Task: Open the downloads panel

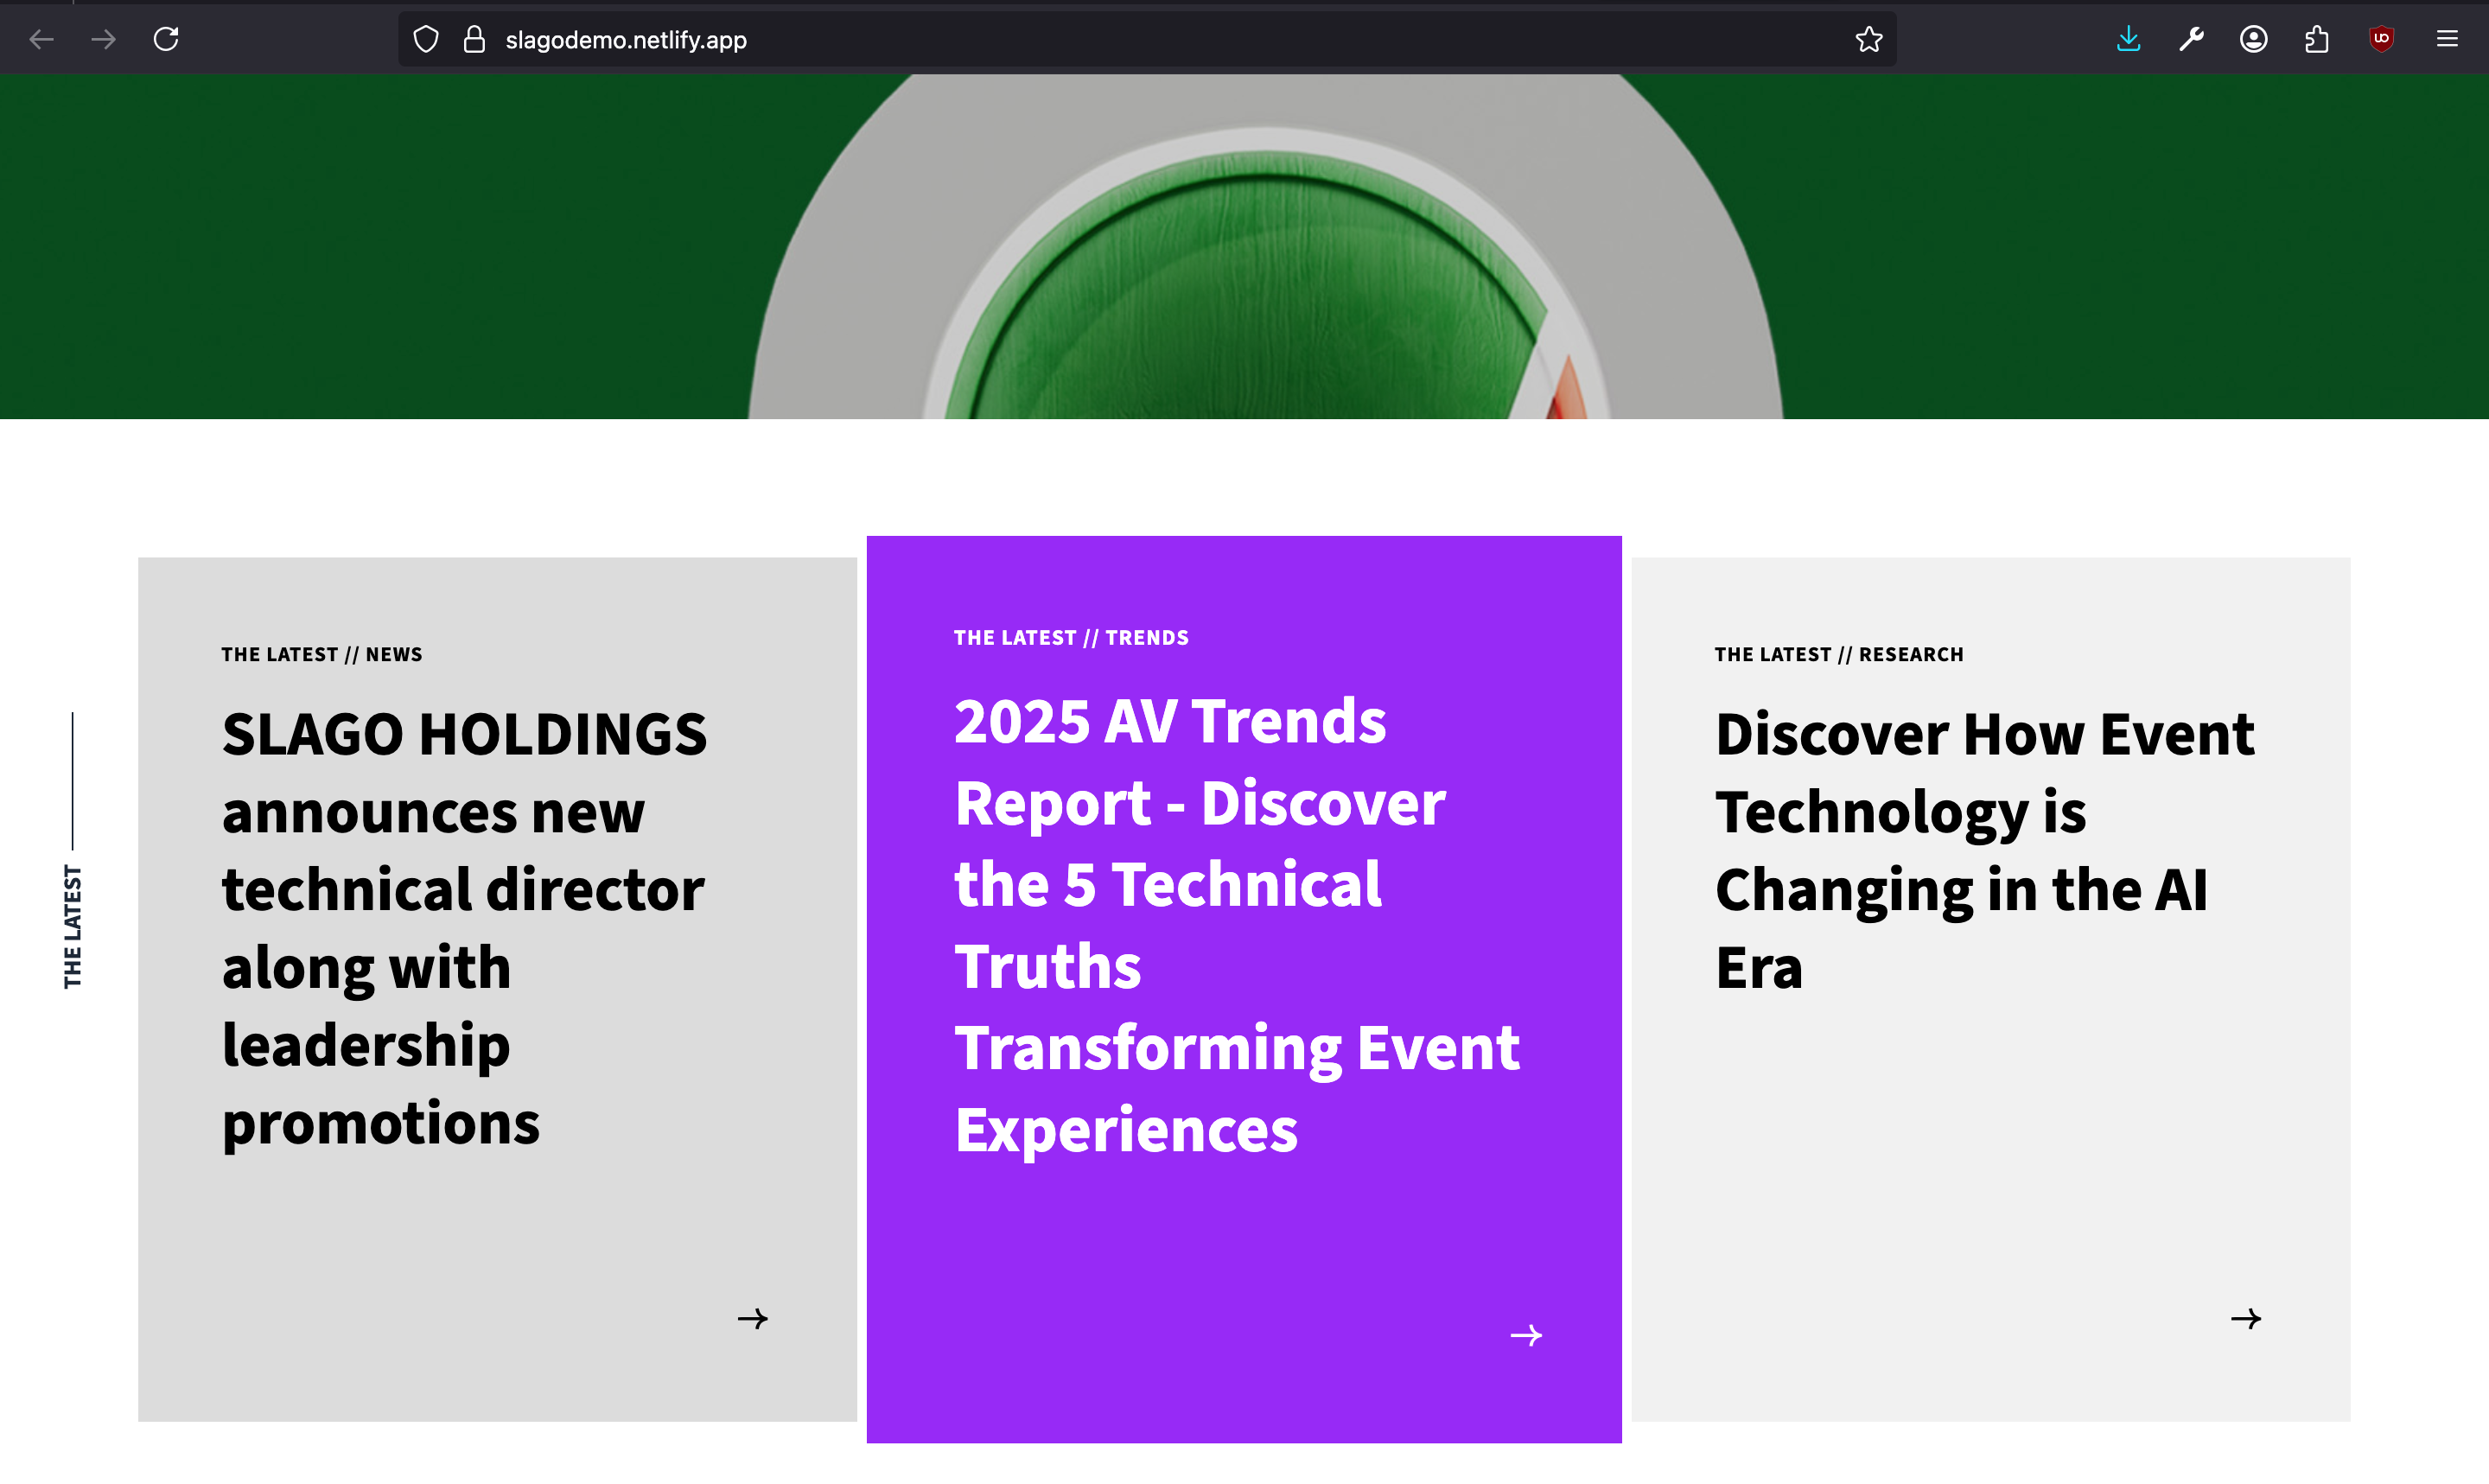Action: click(x=2128, y=40)
